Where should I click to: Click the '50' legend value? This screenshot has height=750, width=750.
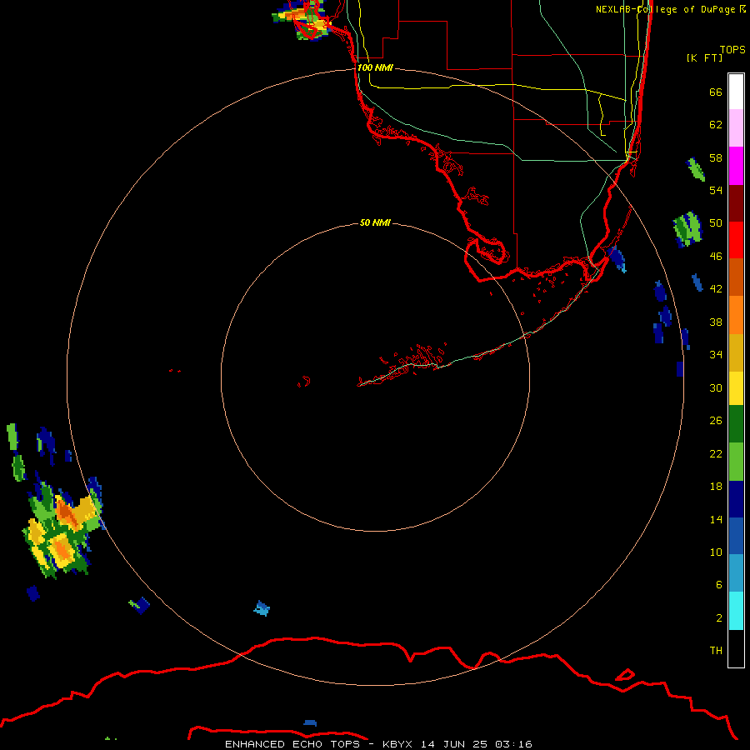tap(716, 222)
